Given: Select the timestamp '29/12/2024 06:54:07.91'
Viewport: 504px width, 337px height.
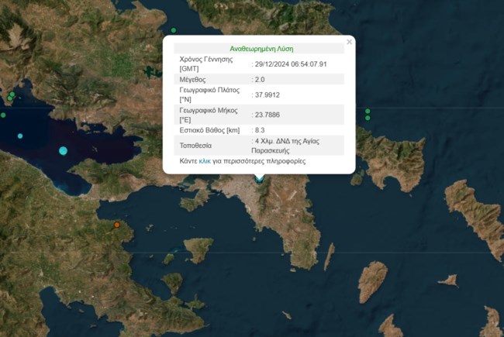Looking at the screenshot, I should click(x=291, y=64).
